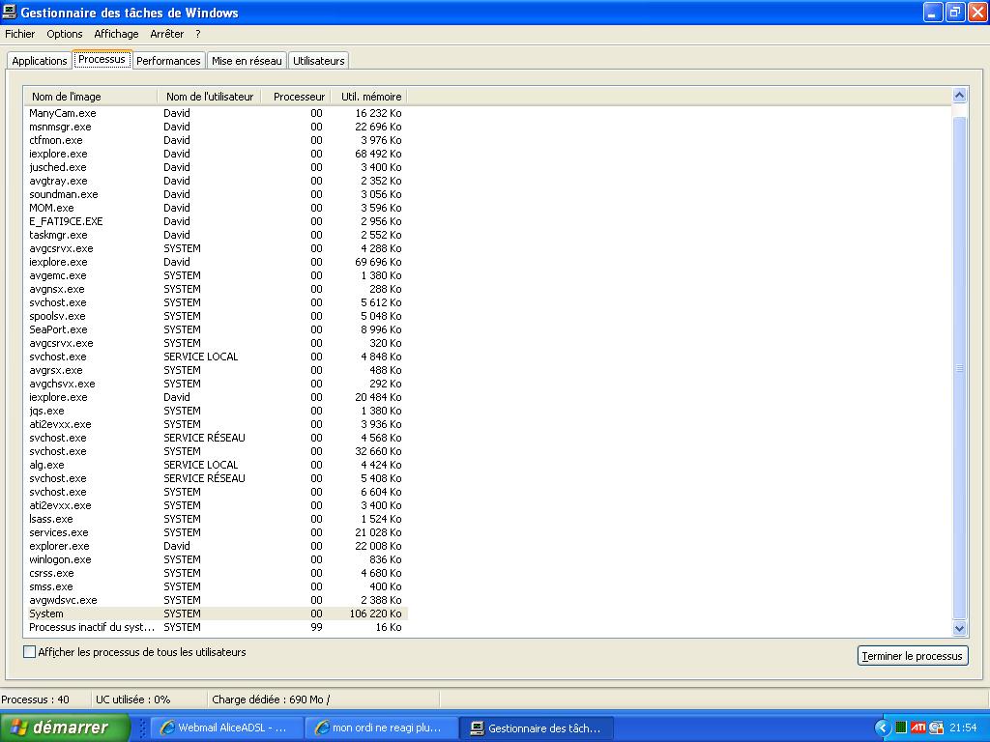This screenshot has height=742, width=990.
Task: Select the ctfmon.exe process
Action: pyautogui.click(x=216, y=140)
